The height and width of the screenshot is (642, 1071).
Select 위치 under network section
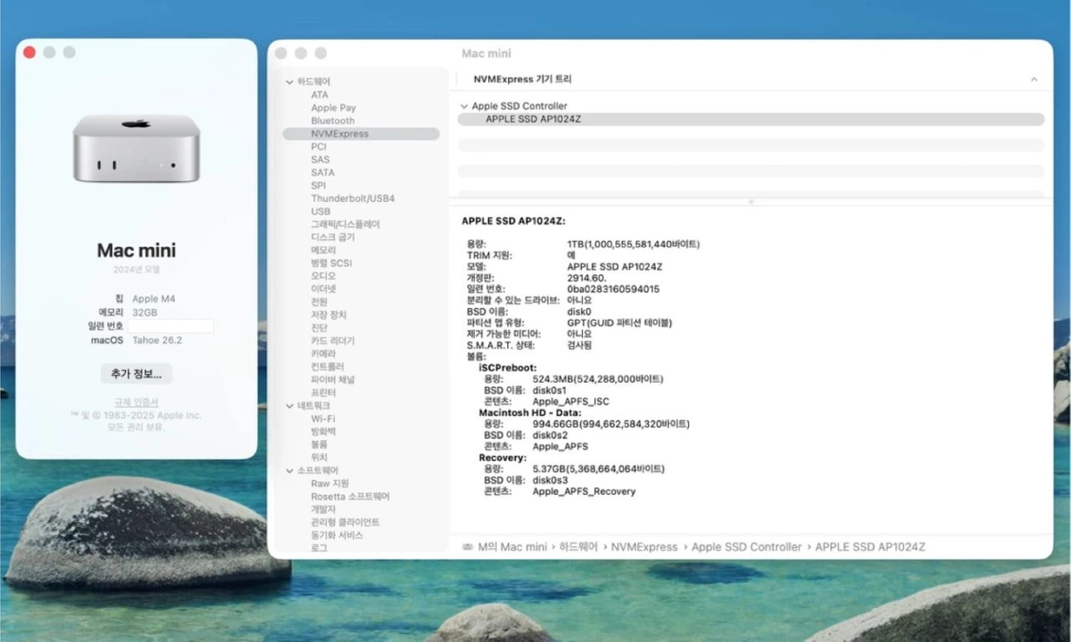319,457
